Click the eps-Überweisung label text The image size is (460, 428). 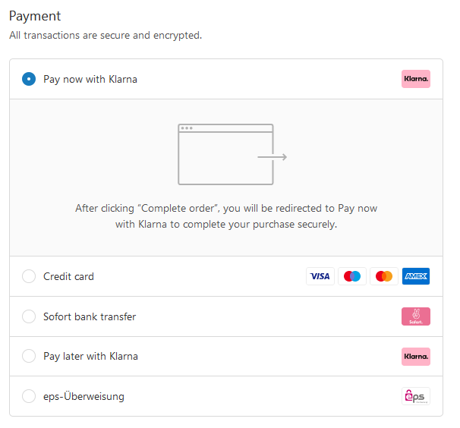pyautogui.click(x=83, y=396)
